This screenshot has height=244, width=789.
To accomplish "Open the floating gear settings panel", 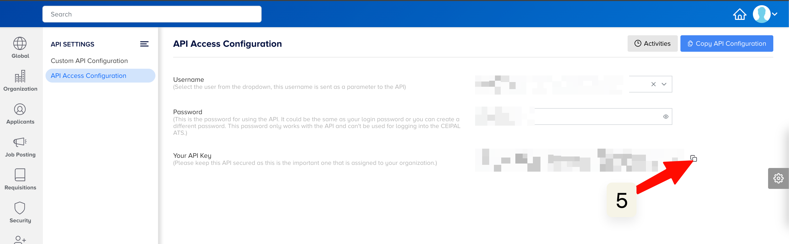I will [778, 178].
